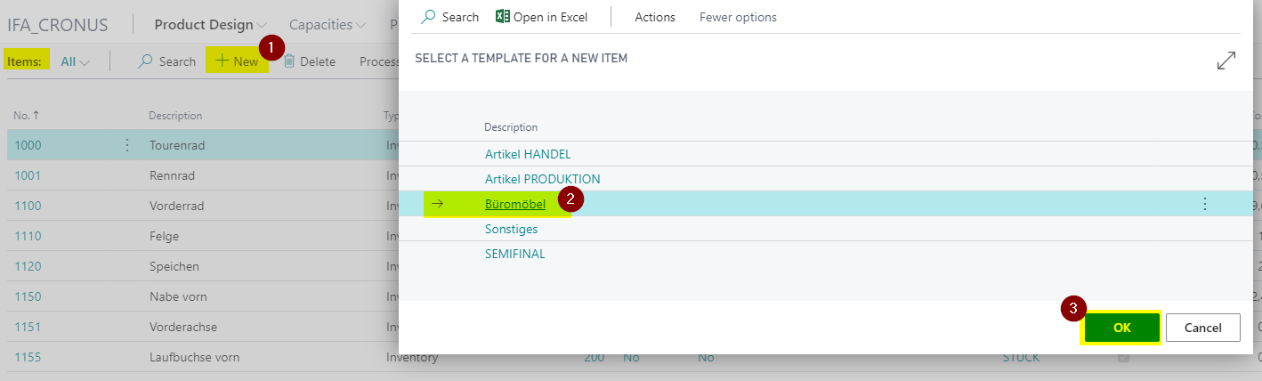
Task: Click the Items list Search magnifier
Action: [145, 61]
